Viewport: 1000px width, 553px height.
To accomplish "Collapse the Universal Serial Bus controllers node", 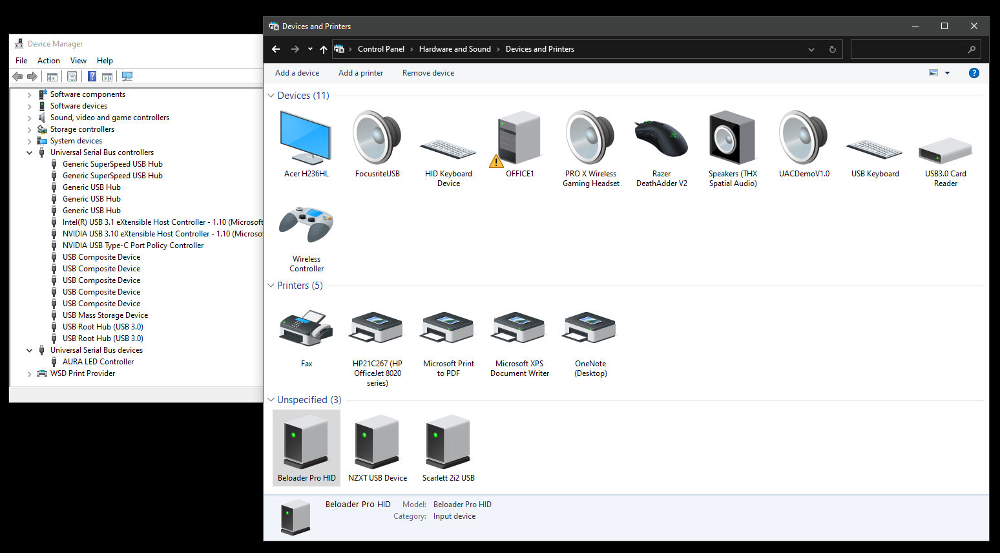I will pyautogui.click(x=29, y=153).
